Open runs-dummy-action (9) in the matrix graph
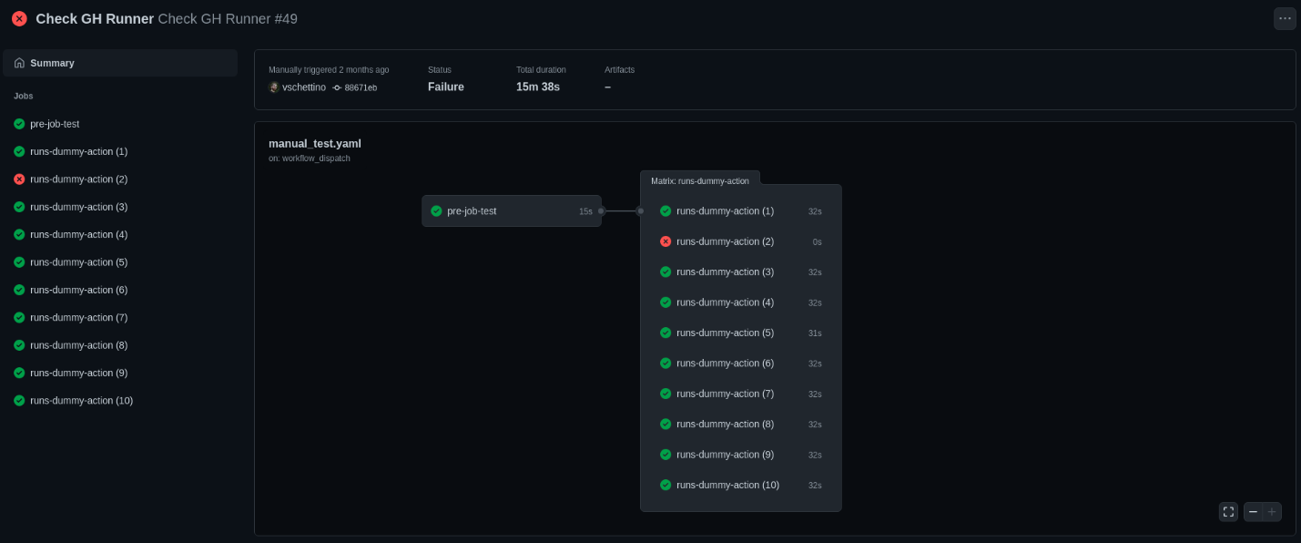 [x=740, y=455]
